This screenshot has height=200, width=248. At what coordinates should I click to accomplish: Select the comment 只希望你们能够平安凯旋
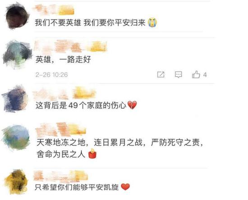pyautogui.click(x=82, y=187)
